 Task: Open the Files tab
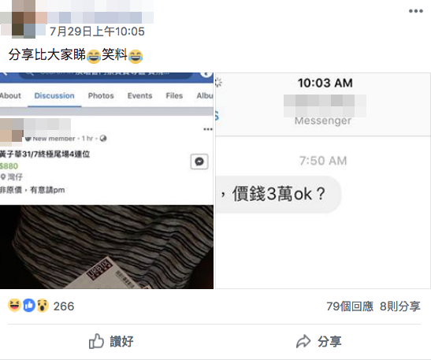pyautogui.click(x=174, y=95)
